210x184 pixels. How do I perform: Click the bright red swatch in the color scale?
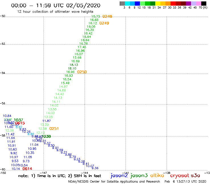[x=173, y=3]
